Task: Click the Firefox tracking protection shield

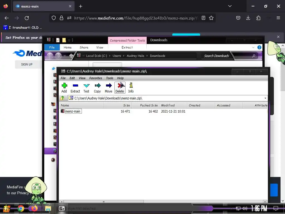Action: point(54,18)
